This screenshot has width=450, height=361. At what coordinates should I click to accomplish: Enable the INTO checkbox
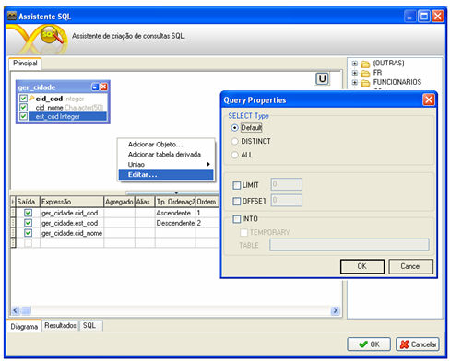pyautogui.click(x=237, y=219)
